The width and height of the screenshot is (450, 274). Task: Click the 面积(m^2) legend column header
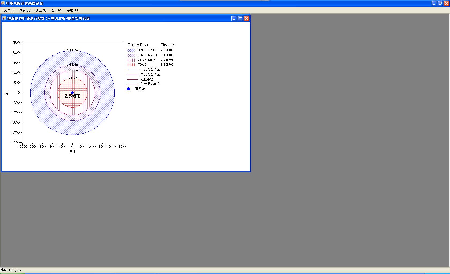(168, 45)
